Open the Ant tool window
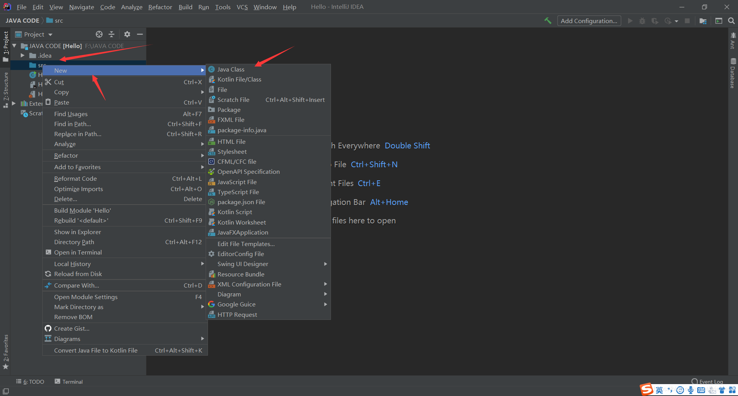Screen dimensions: 738x396 [733, 40]
